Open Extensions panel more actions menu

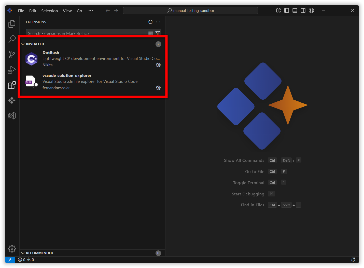158,22
